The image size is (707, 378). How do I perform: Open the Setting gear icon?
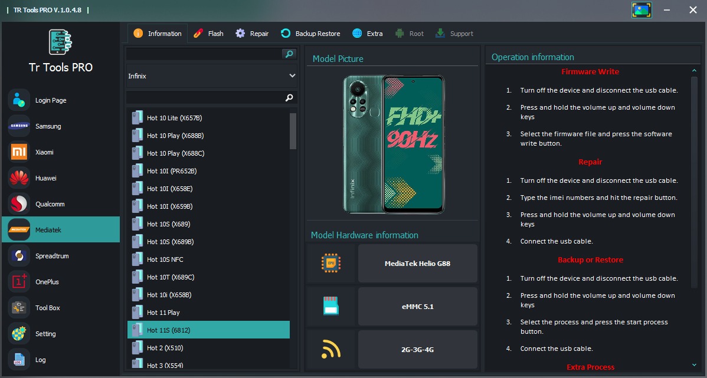point(19,333)
